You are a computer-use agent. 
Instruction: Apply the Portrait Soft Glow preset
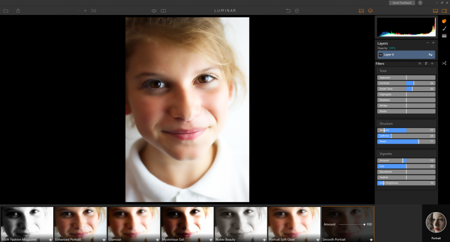click(294, 224)
